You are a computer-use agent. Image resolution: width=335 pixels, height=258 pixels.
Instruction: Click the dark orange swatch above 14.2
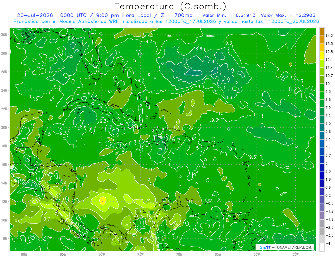322,32
